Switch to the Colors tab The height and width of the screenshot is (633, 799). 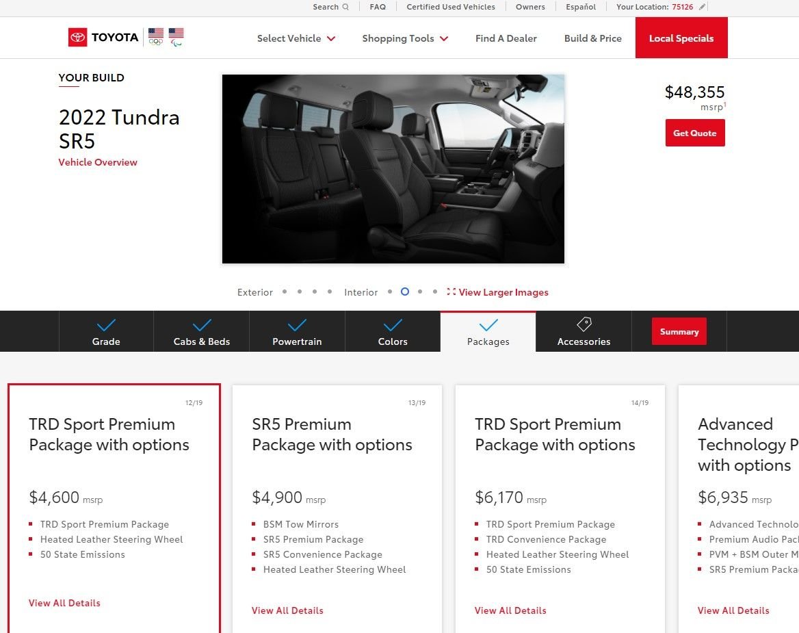[393, 331]
